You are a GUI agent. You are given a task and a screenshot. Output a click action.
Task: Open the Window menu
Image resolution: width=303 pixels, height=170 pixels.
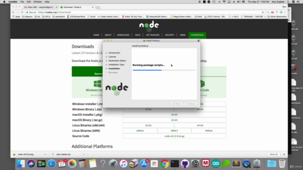(x=37, y=2)
